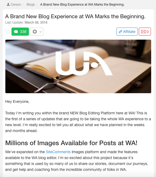Click the main blog post title heading
Viewport: 156px width, 177px height.
click(x=75, y=17)
